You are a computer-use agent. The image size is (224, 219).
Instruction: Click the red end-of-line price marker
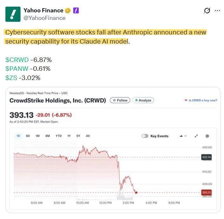tap(136, 192)
